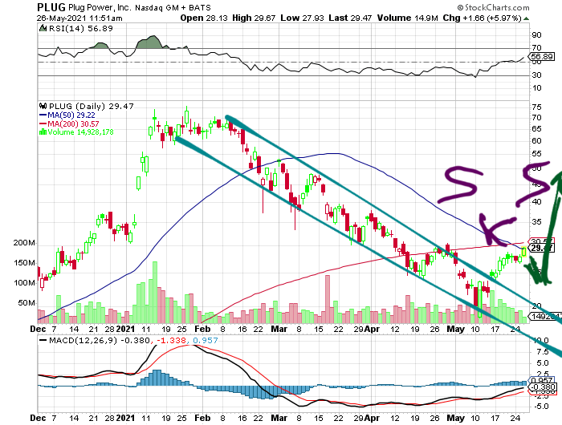This screenshot has height=425, width=562.
Task: Click the volume bars icon in the legend
Action: click(x=43, y=132)
